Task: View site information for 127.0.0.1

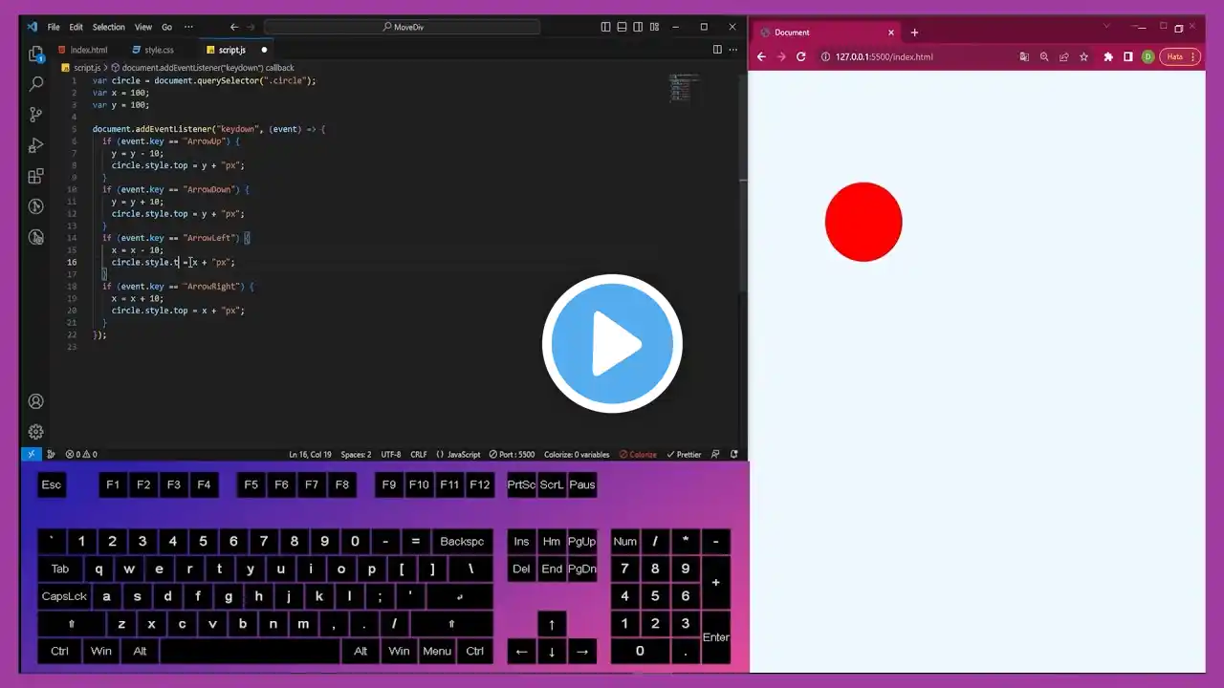Action: point(825,56)
